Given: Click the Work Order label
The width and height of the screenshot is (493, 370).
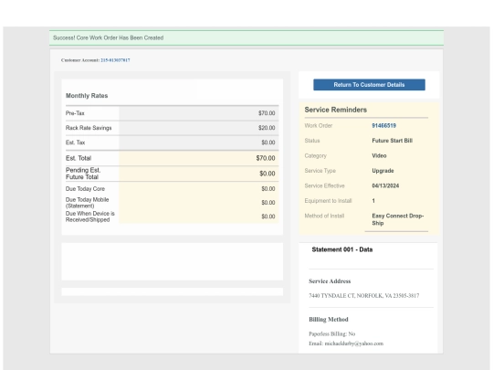Looking at the screenshot, I should pyautogui.click(x=319, y=125).
